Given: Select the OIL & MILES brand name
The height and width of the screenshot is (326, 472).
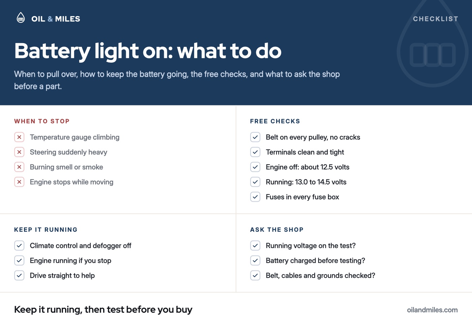Looking at the screenshot, I should coord(56,19).
